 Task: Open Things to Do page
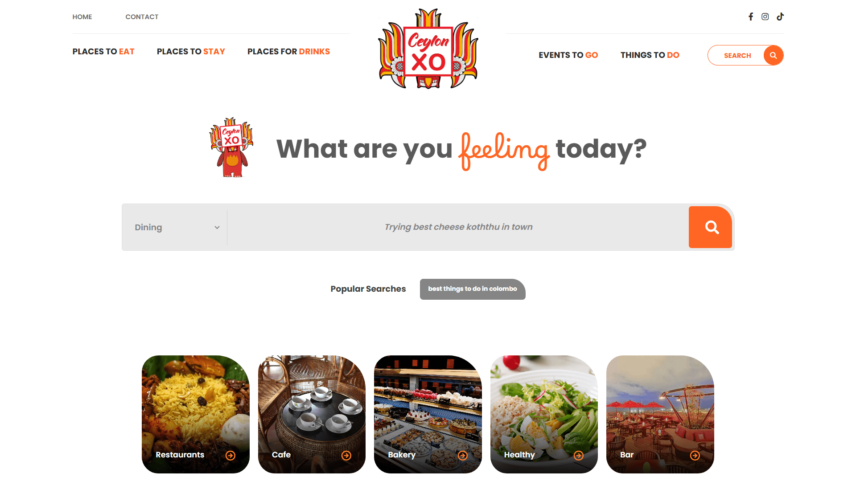[650, 55]
